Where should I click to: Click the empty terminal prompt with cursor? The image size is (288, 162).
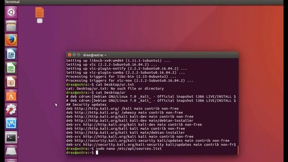pyautogui.click(x=82, y=153)
